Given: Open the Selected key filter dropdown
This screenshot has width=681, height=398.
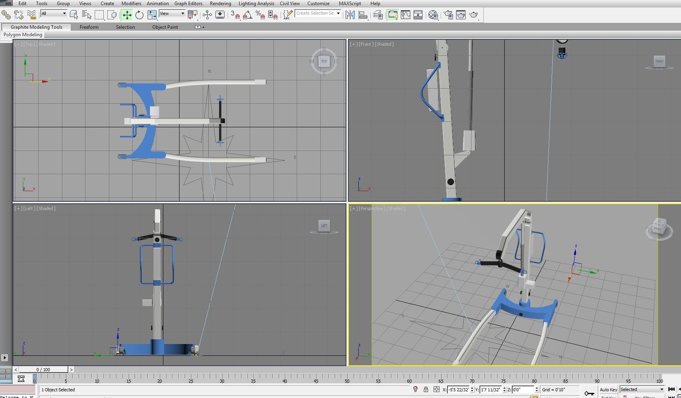Looking at the screenshot, I should [642, 389].
